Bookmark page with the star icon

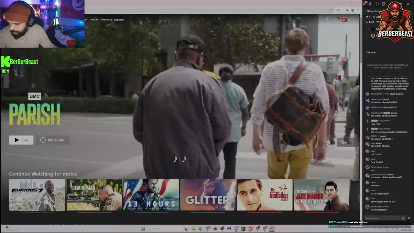(330, 10)
